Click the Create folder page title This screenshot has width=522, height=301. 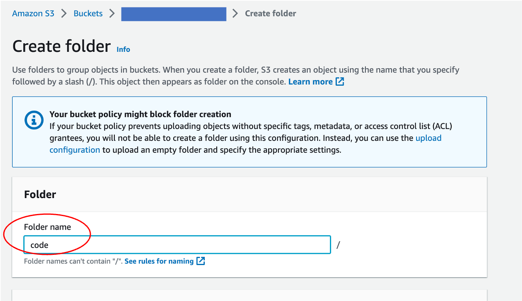pos(62,47)
